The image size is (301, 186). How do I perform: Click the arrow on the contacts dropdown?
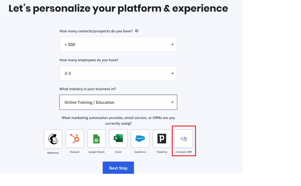pos(172,44)
